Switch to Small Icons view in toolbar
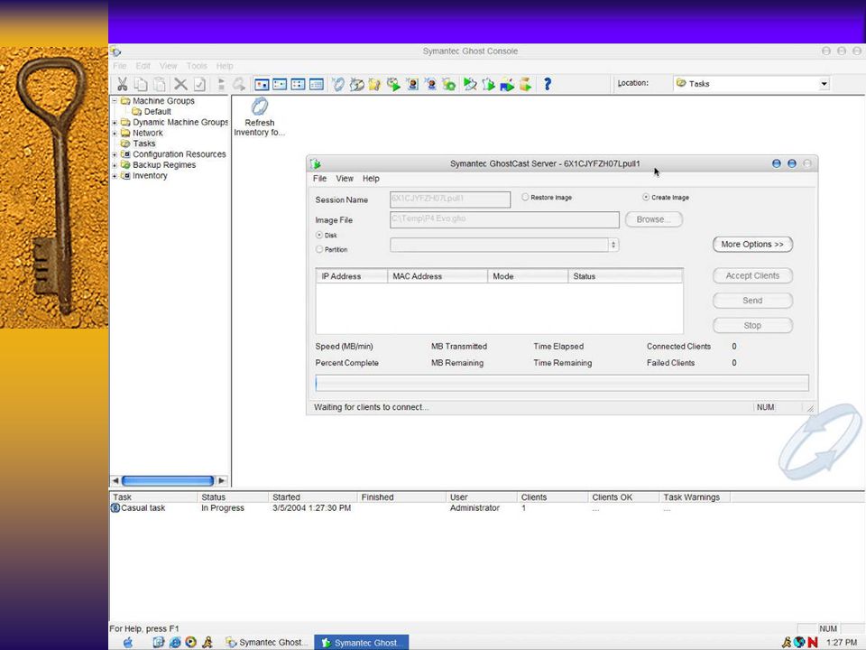 click(280, 84)
